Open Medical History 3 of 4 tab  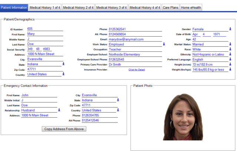(111, 7)
